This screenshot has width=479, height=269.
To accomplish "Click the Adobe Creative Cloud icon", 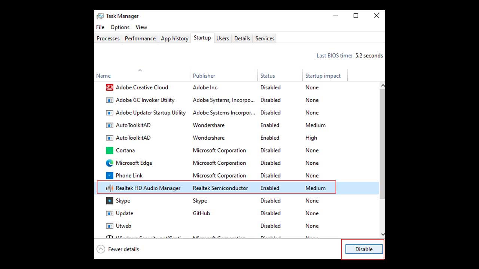I will click(x=109, y=87).
